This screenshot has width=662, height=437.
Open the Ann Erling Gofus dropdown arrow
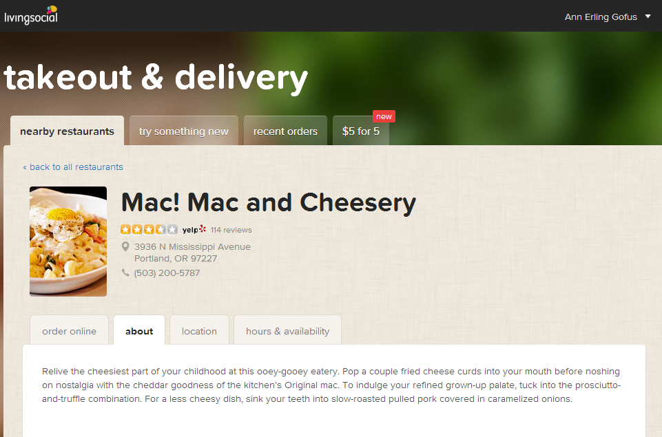pos(648,17)
